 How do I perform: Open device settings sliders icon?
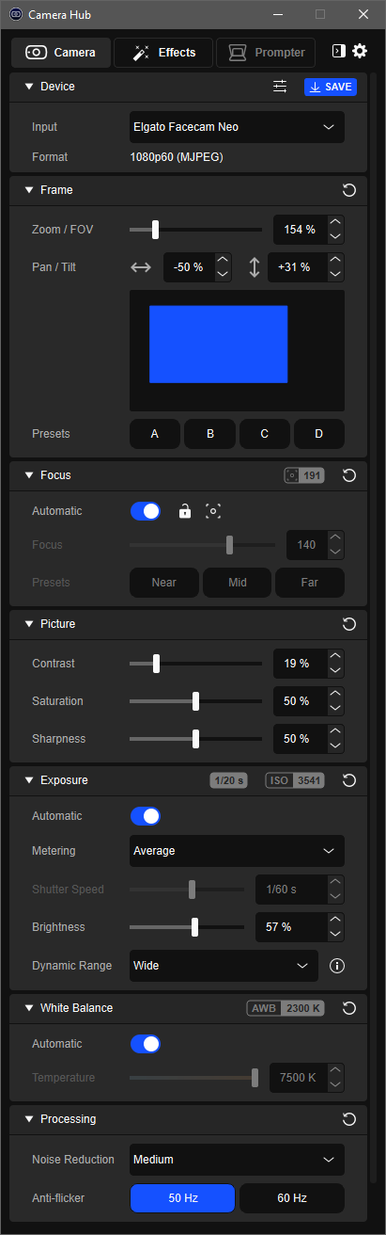(280, 87)
